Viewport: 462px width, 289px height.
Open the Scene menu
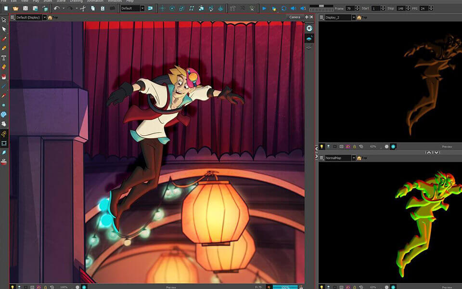pyautogui.click(x=61, y=1)
